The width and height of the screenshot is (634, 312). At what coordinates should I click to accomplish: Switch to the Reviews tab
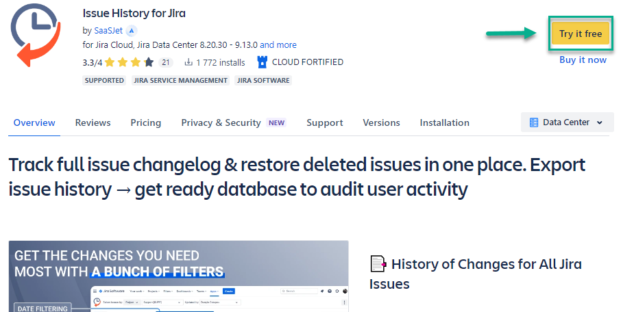click(93, 123)
